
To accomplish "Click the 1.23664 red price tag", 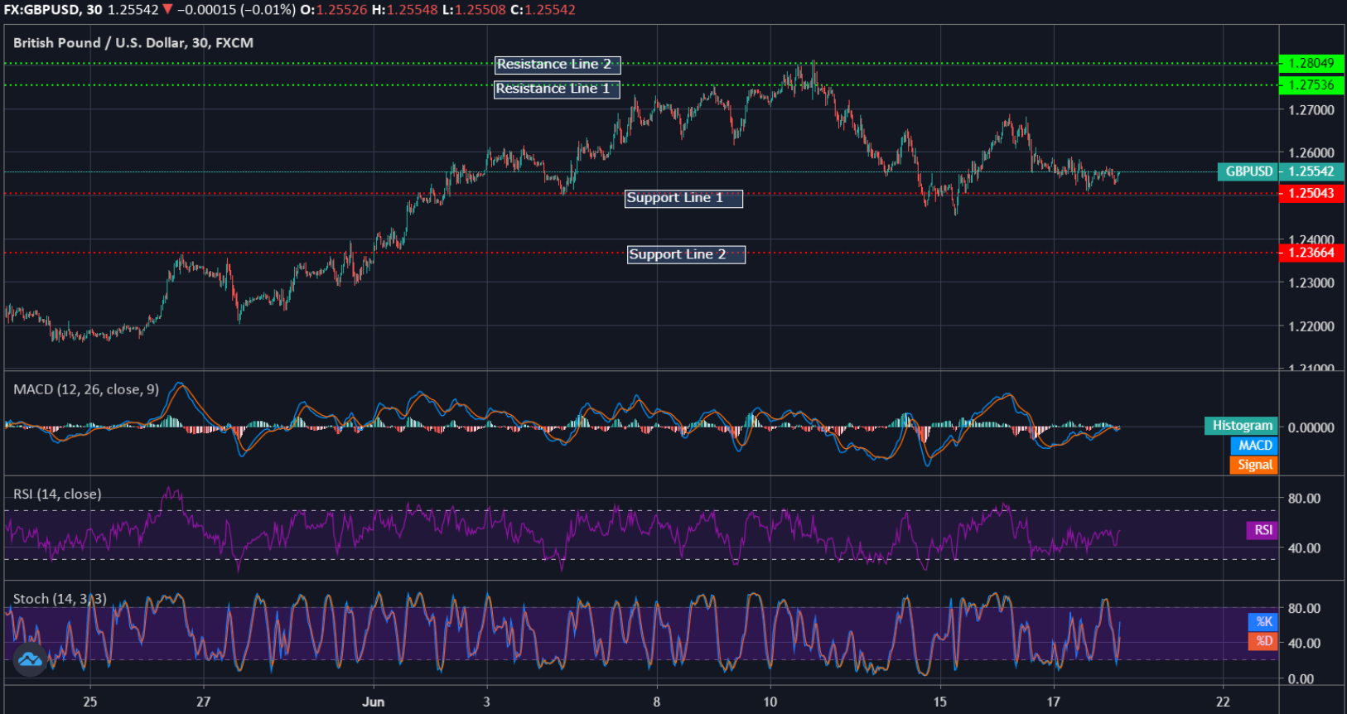I will click(1311, 253).
